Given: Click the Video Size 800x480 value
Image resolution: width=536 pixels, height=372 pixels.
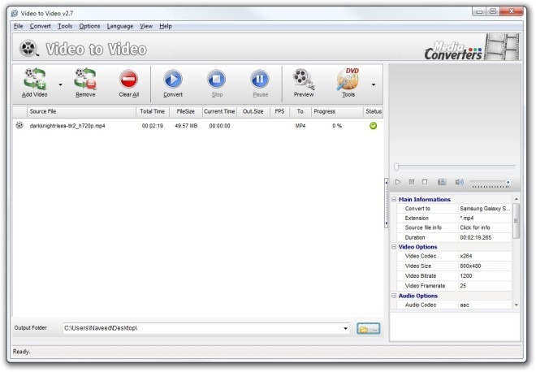Looking at the screenshot, I should (x=485, y=266).
